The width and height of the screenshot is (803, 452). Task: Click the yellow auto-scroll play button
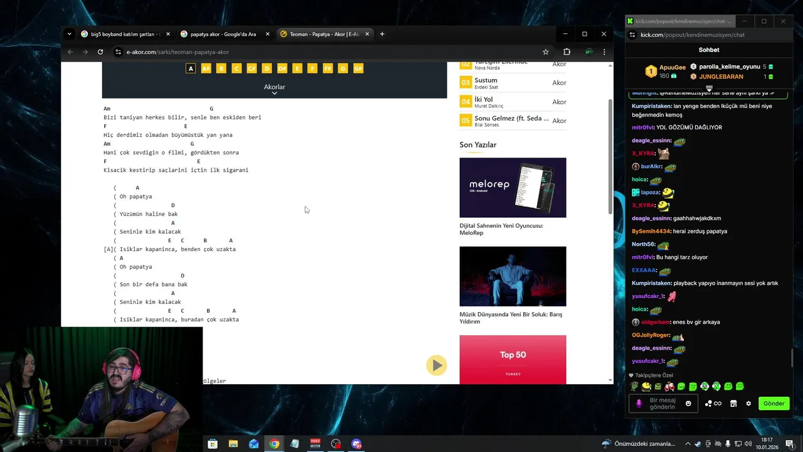(437, 365)
